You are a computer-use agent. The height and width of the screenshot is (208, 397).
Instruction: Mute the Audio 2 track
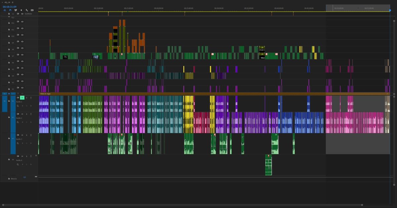[22, 114]
